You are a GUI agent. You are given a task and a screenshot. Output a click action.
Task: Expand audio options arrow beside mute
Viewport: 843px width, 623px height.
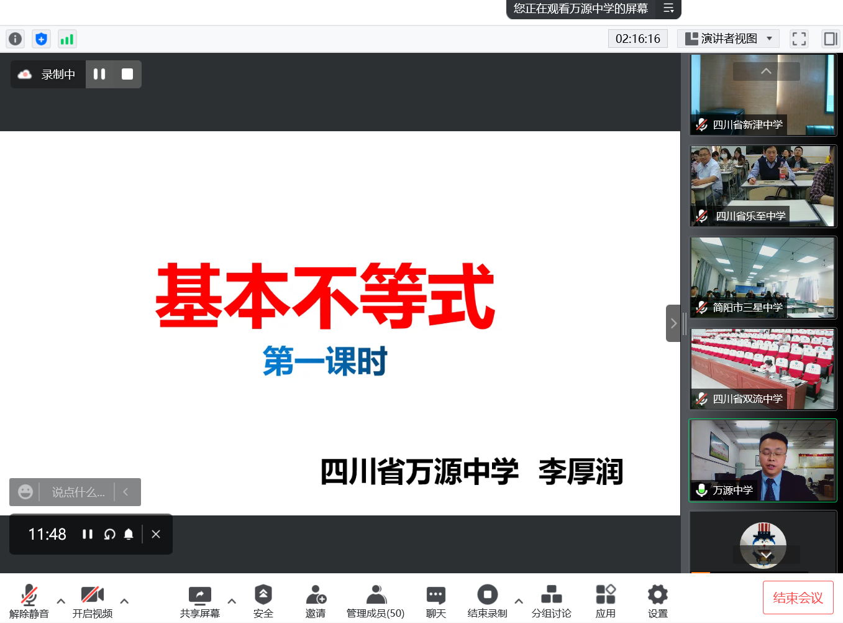click(x=61, y=601)
